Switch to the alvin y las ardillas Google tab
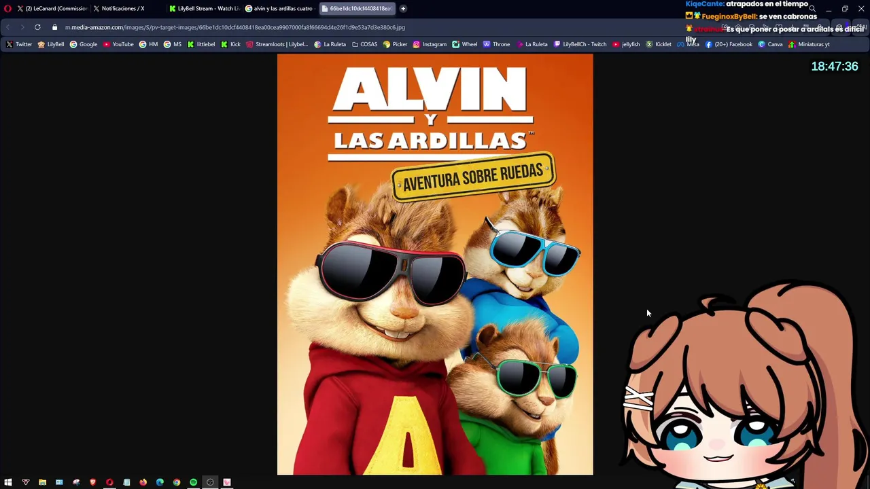The image size is (870, 489). tap(279, 9)
